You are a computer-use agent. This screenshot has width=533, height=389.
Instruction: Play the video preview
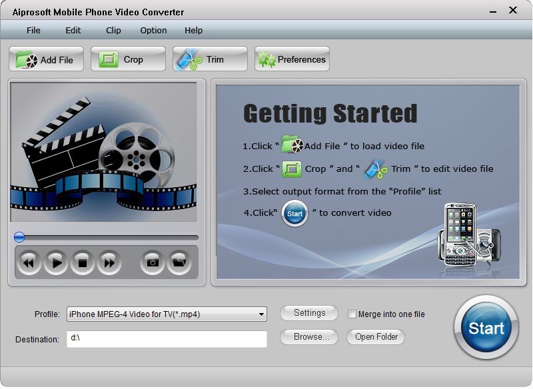(55, 262)
